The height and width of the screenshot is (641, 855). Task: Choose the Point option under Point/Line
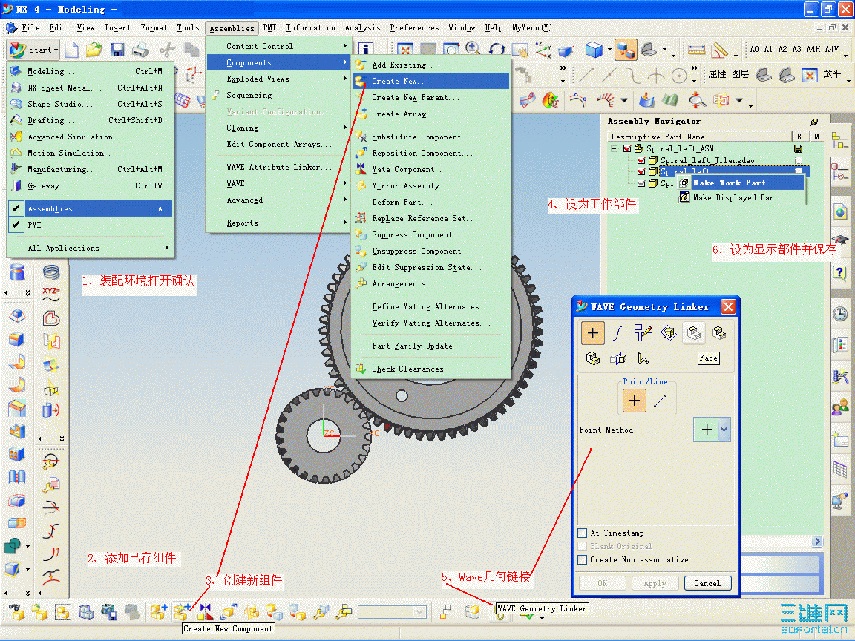click(635, 401)
